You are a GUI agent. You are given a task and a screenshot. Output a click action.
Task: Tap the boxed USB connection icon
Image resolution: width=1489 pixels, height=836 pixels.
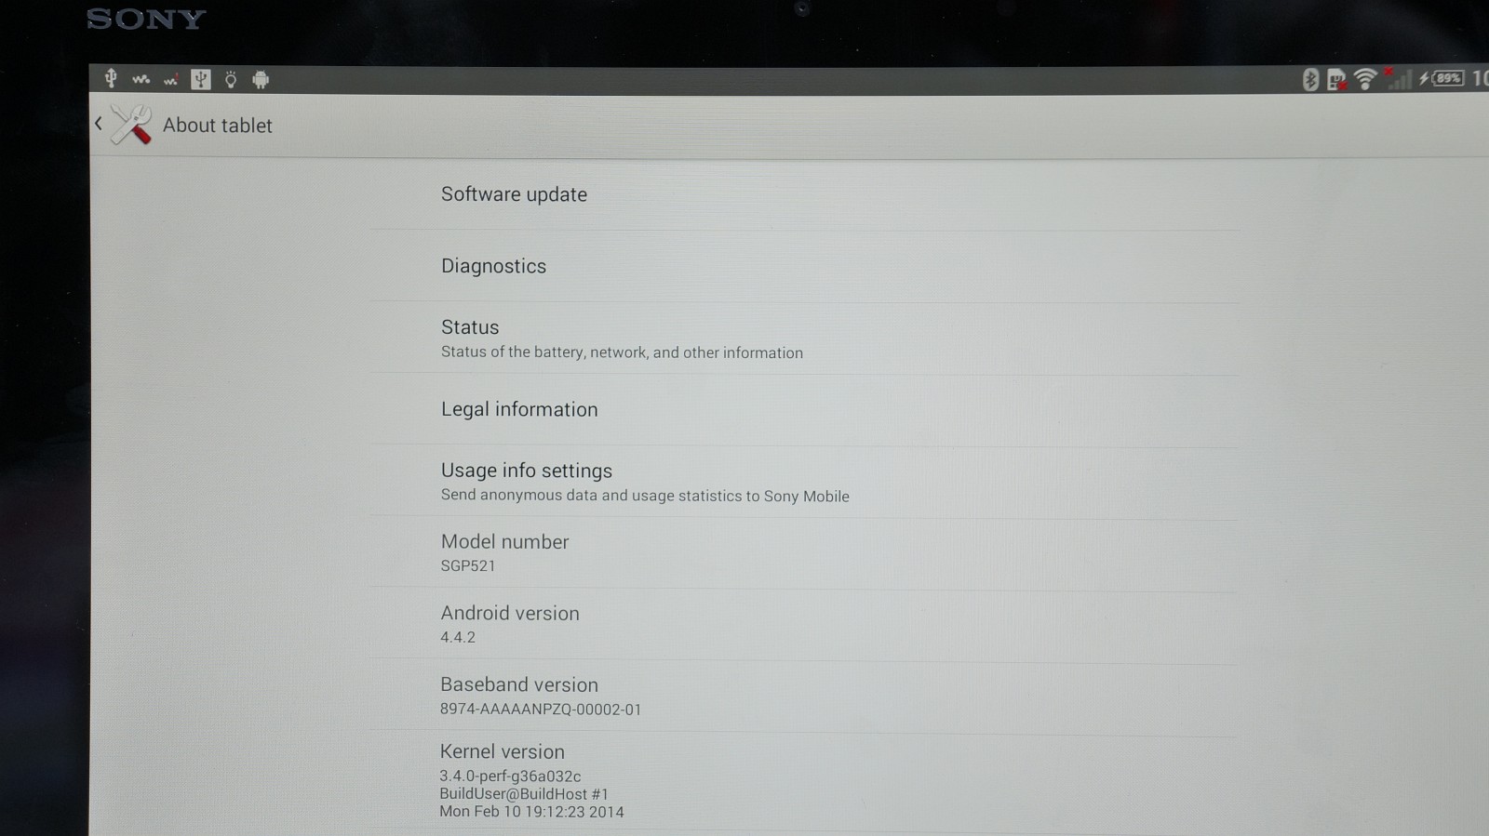pos(201,79)
